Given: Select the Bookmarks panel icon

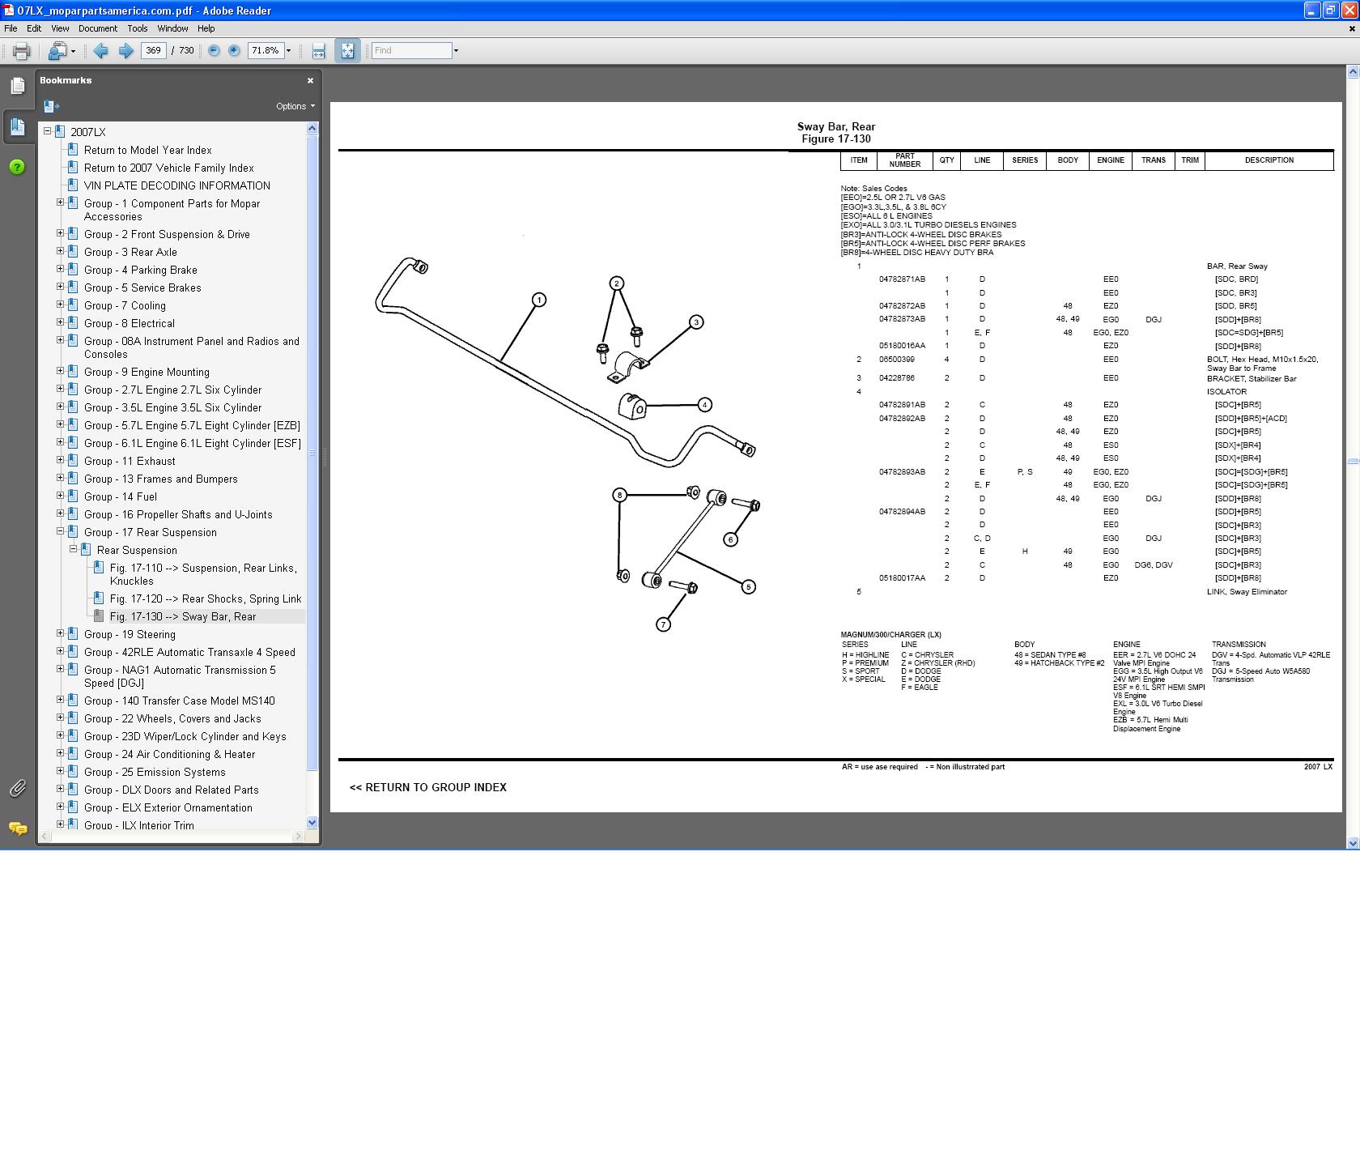Looking at the screenshot, I should point(18,127).
